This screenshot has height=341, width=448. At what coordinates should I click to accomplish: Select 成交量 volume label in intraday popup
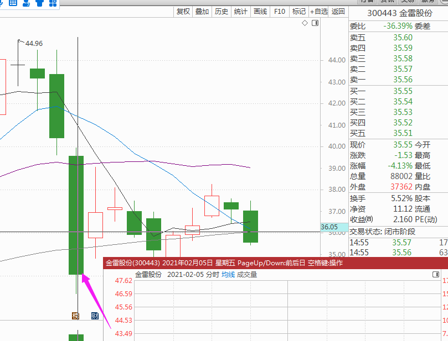247,275
